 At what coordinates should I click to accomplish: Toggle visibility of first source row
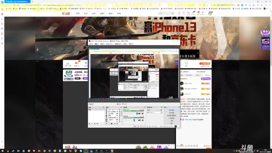pyautogui.click(x=117, y=109)
